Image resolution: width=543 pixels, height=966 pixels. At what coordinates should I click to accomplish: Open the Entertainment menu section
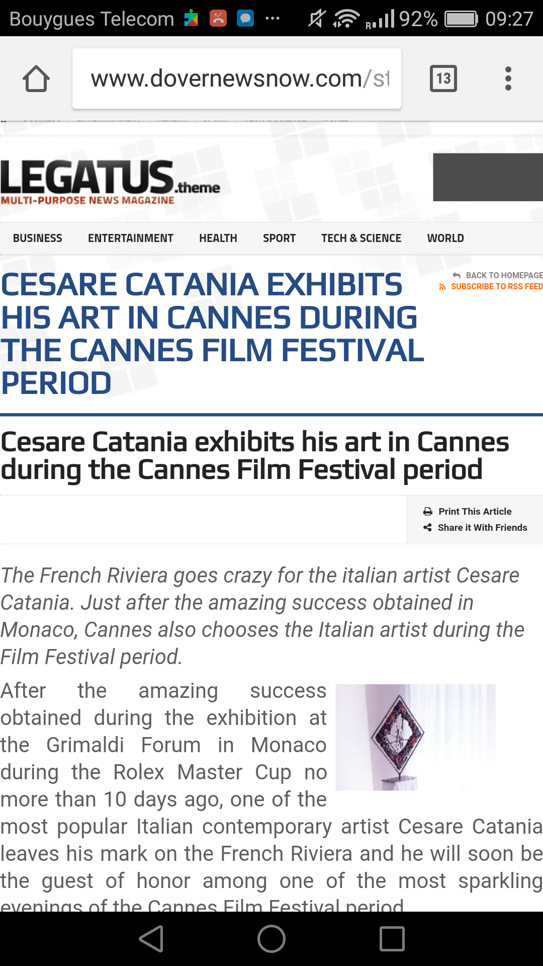pyautogui.click(x=131, y=238)
